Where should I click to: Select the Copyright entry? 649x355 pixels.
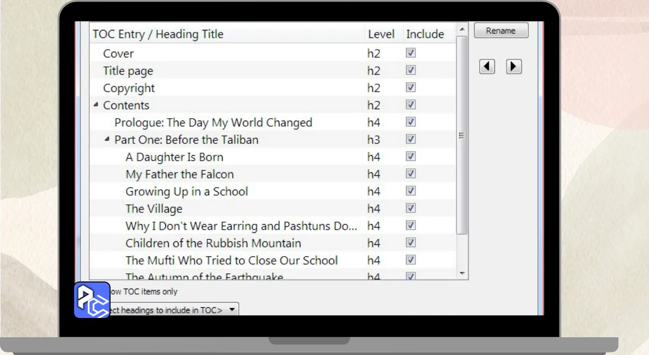(x=129, y=88)
